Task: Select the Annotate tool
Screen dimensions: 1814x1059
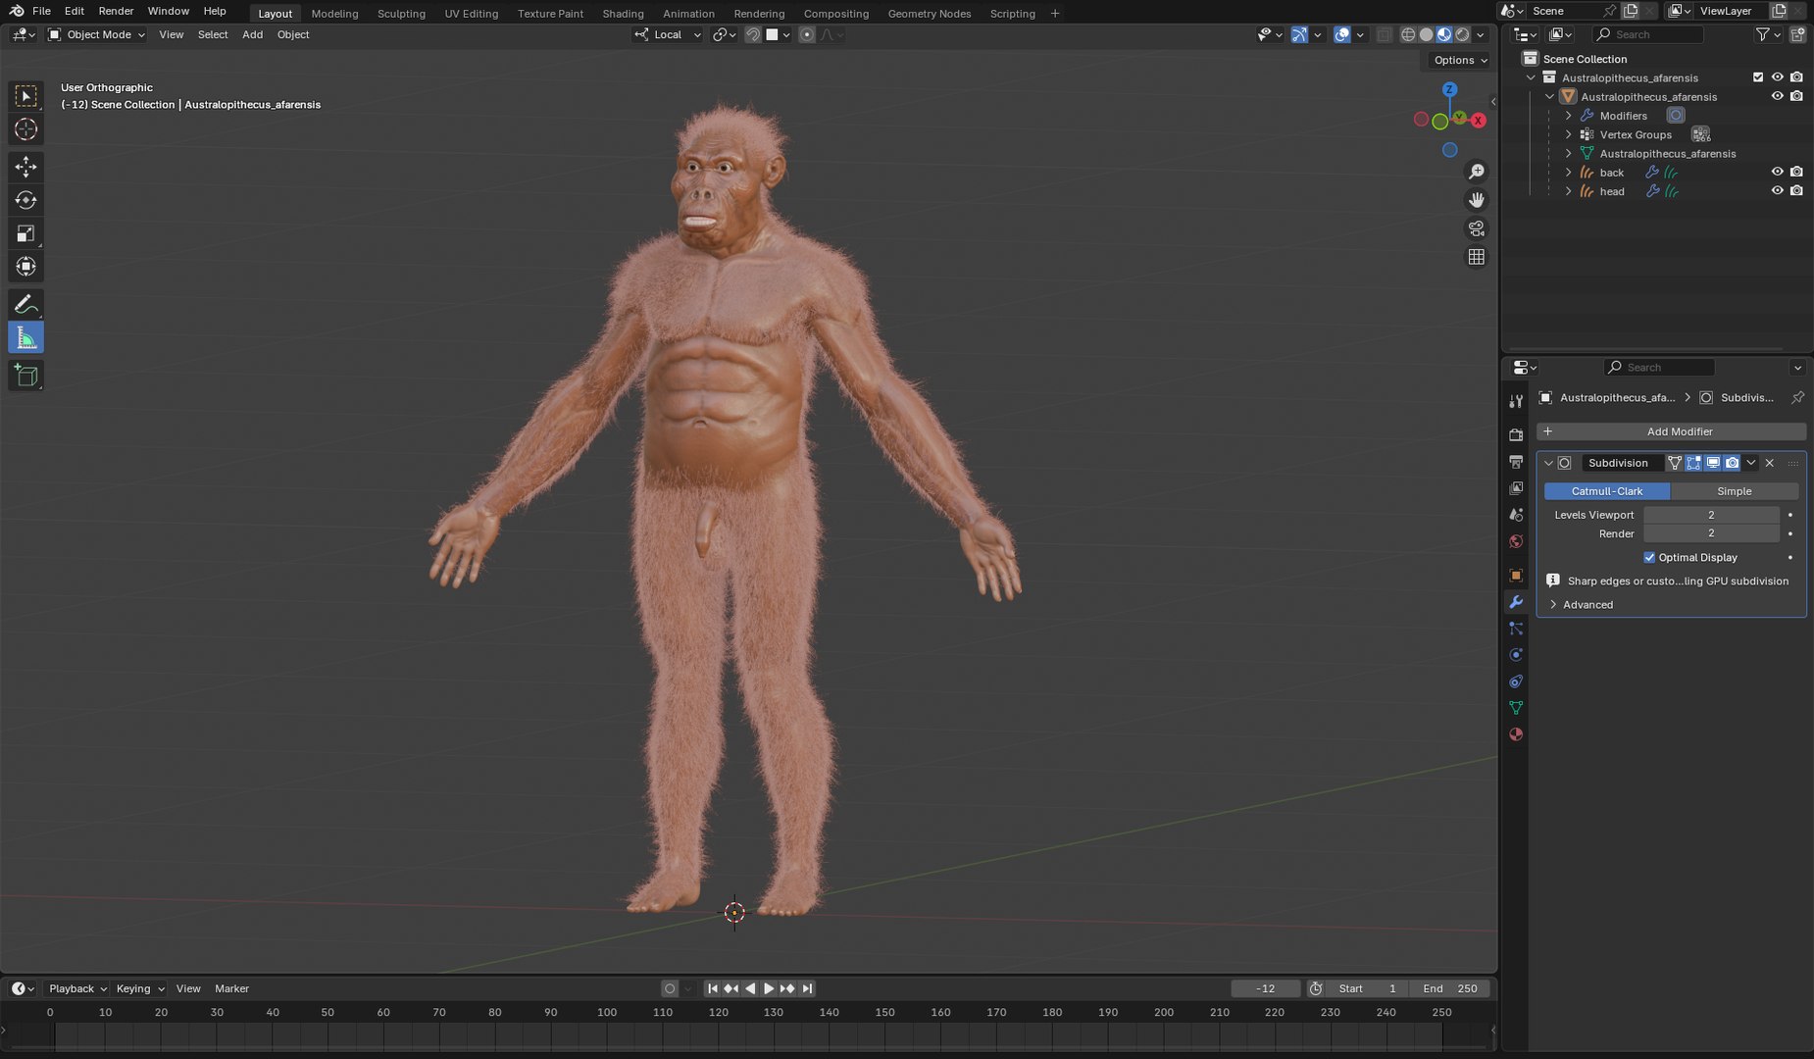Action: 26,304
